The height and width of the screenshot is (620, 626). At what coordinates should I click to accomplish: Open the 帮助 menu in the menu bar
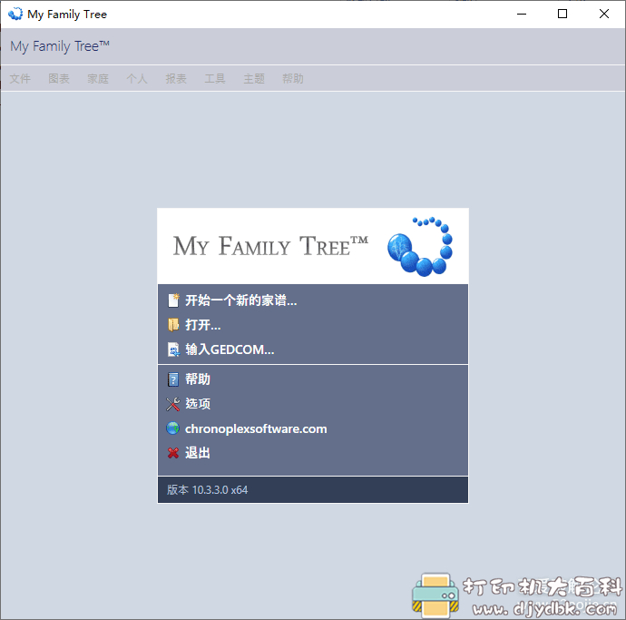tap(293, 79)
